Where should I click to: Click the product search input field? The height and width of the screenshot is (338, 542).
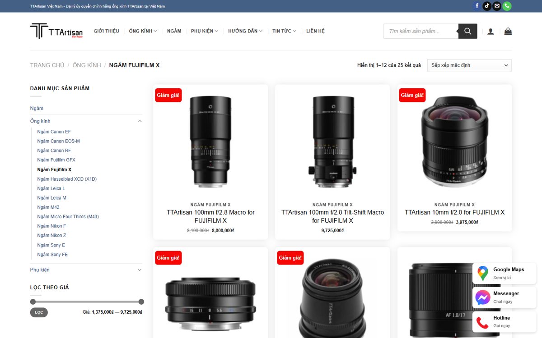click(421, 31)
